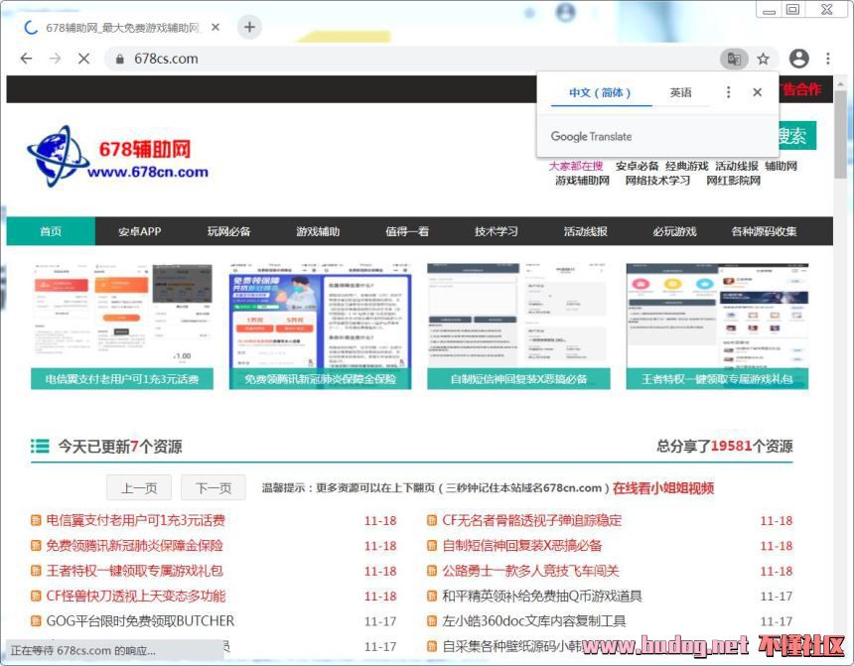Click the page vertical scrollbar thumb
The image size is (854, 666).
pos(841,133)
